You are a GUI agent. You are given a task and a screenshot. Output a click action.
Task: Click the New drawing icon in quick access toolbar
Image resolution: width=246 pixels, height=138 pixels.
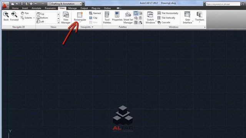click(13, 4)
